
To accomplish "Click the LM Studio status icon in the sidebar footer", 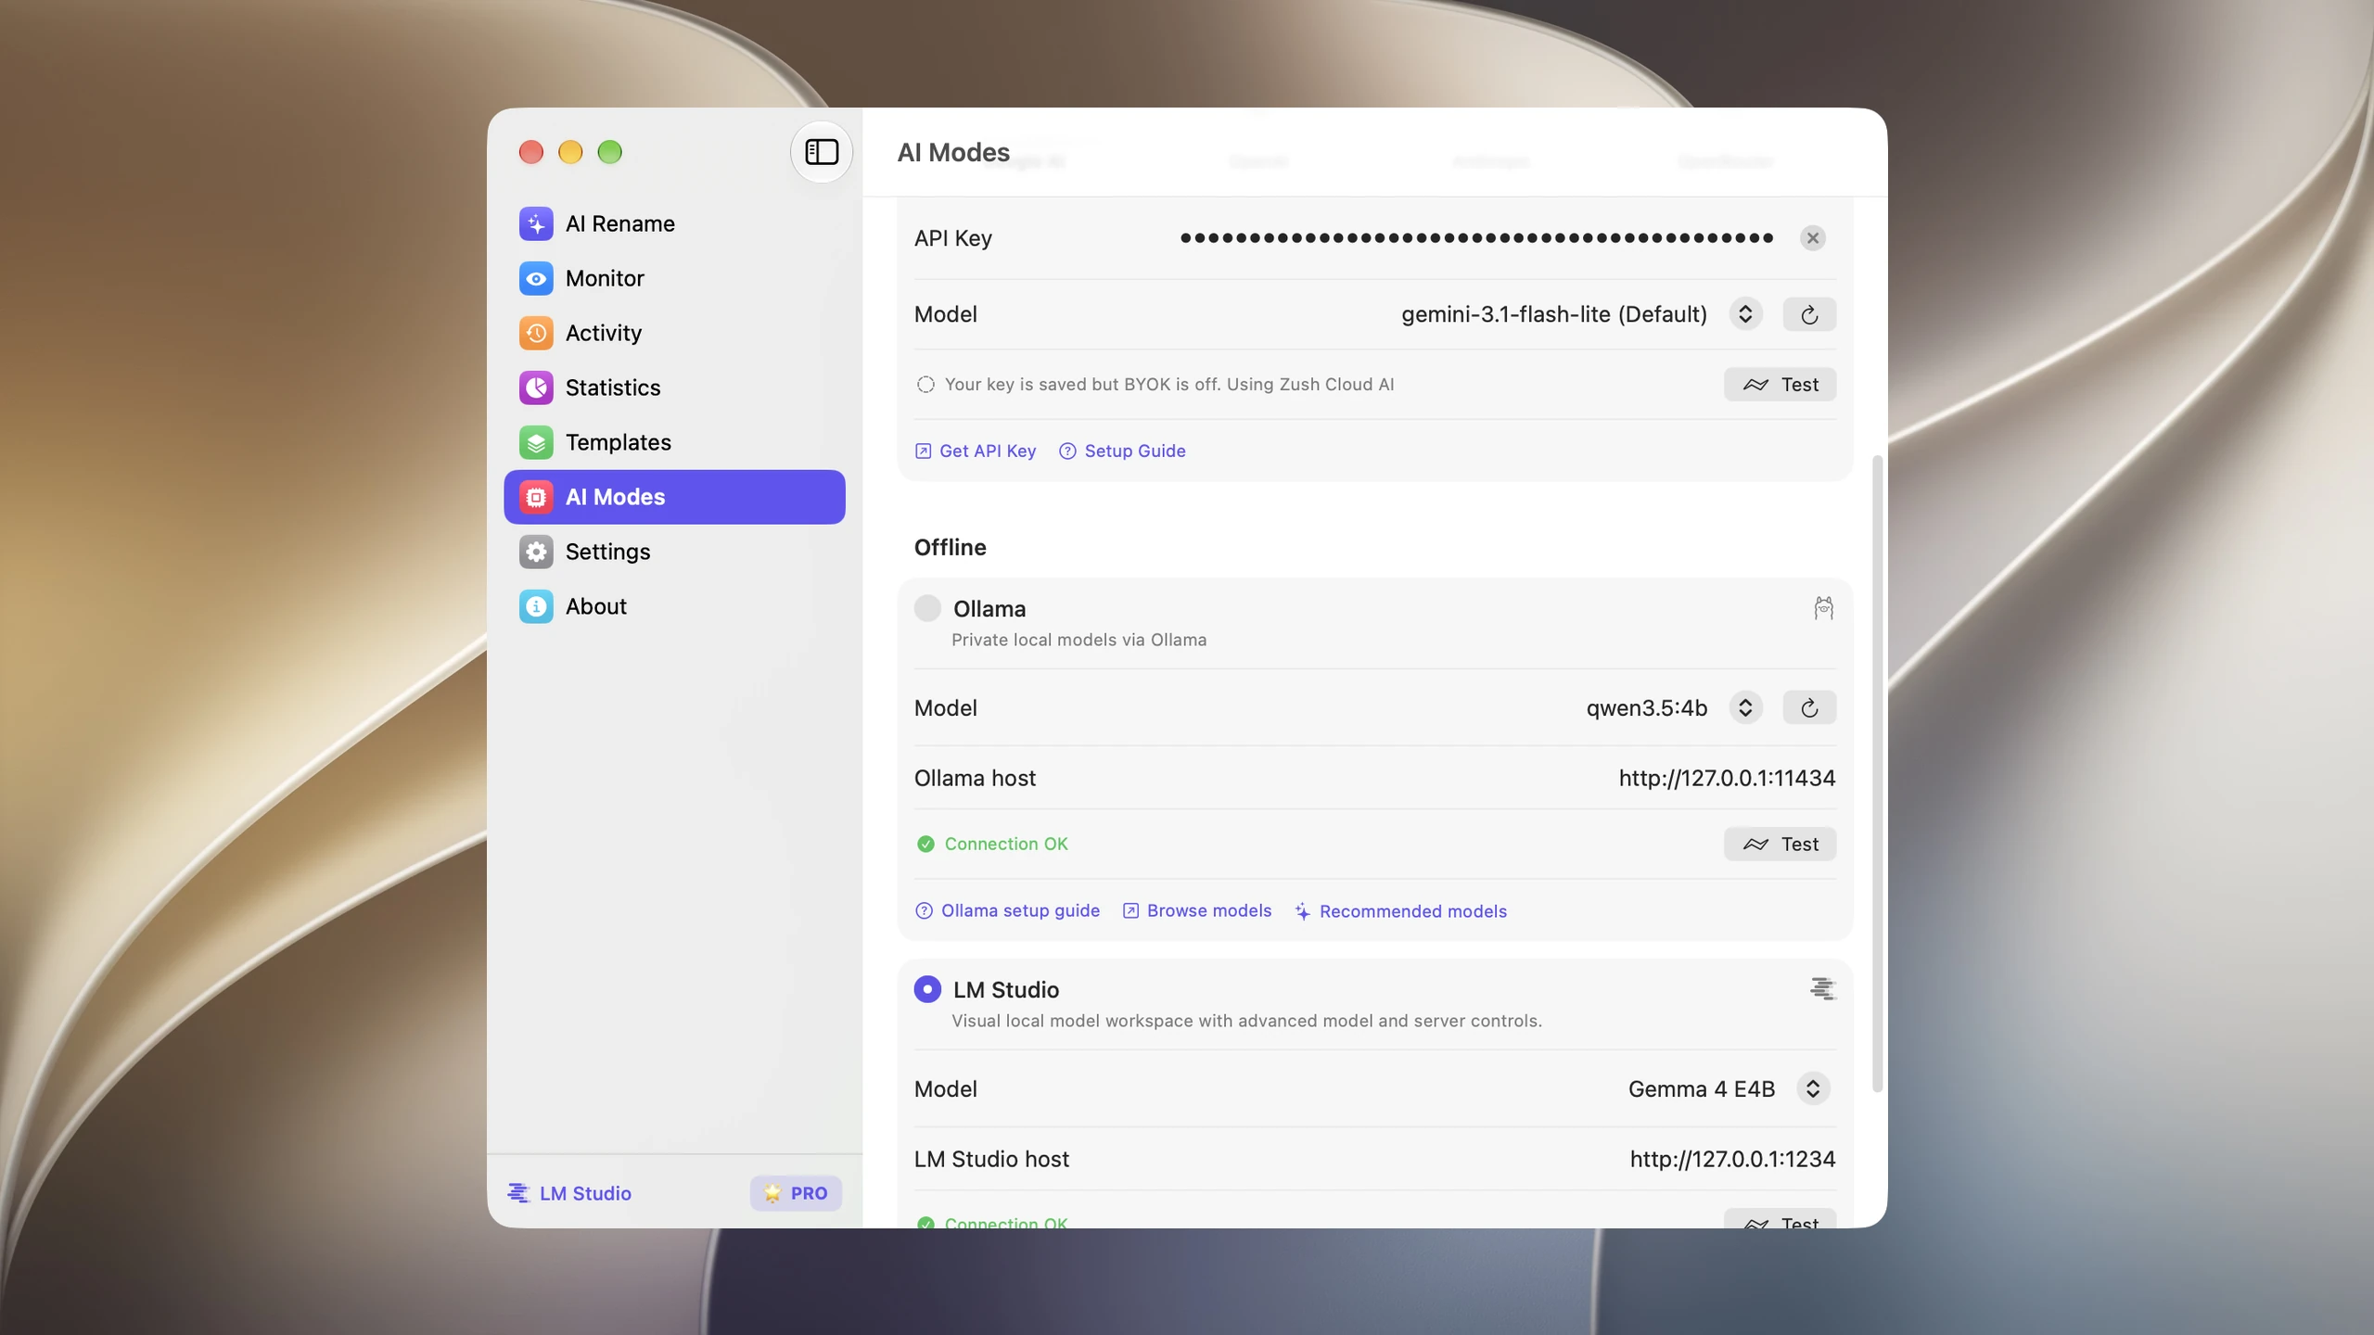I will point(518,1193).
